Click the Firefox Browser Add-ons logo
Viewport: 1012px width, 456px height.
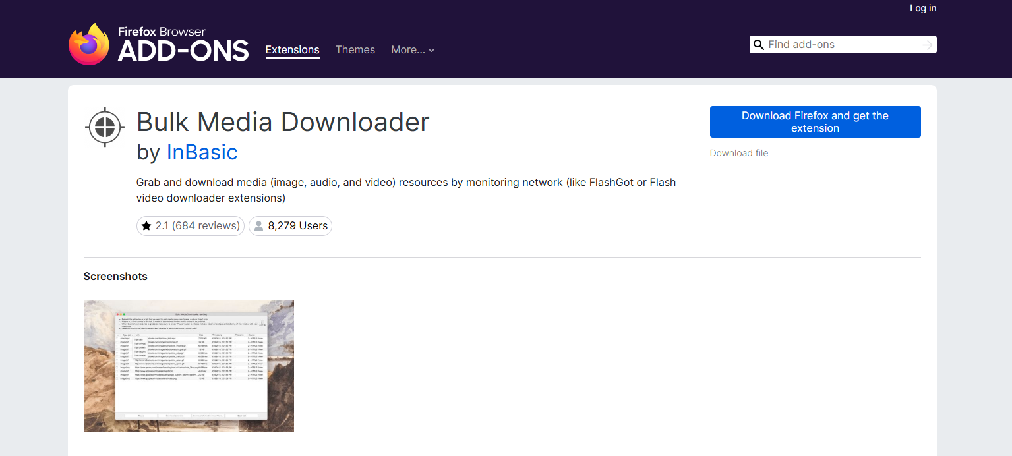tap(158, 44)
